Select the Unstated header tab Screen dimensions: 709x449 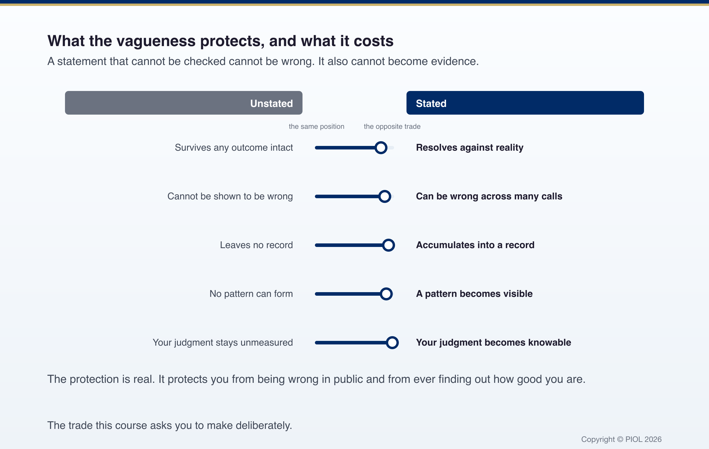[x=184, y=103]
